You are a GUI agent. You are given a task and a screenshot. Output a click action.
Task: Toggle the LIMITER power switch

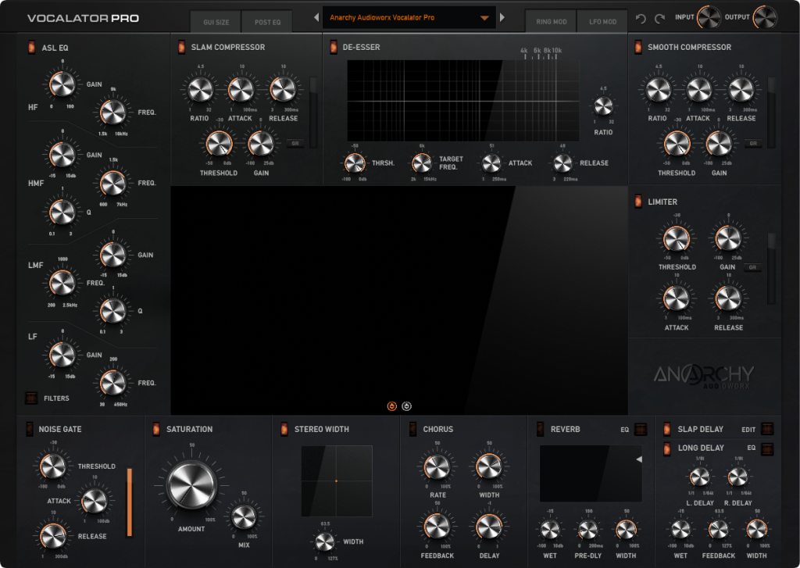(x=637, y=202)
